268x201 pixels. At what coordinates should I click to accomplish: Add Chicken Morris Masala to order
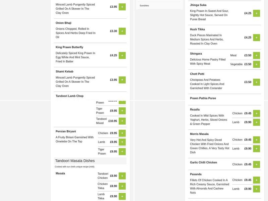(x=256, y=140)
